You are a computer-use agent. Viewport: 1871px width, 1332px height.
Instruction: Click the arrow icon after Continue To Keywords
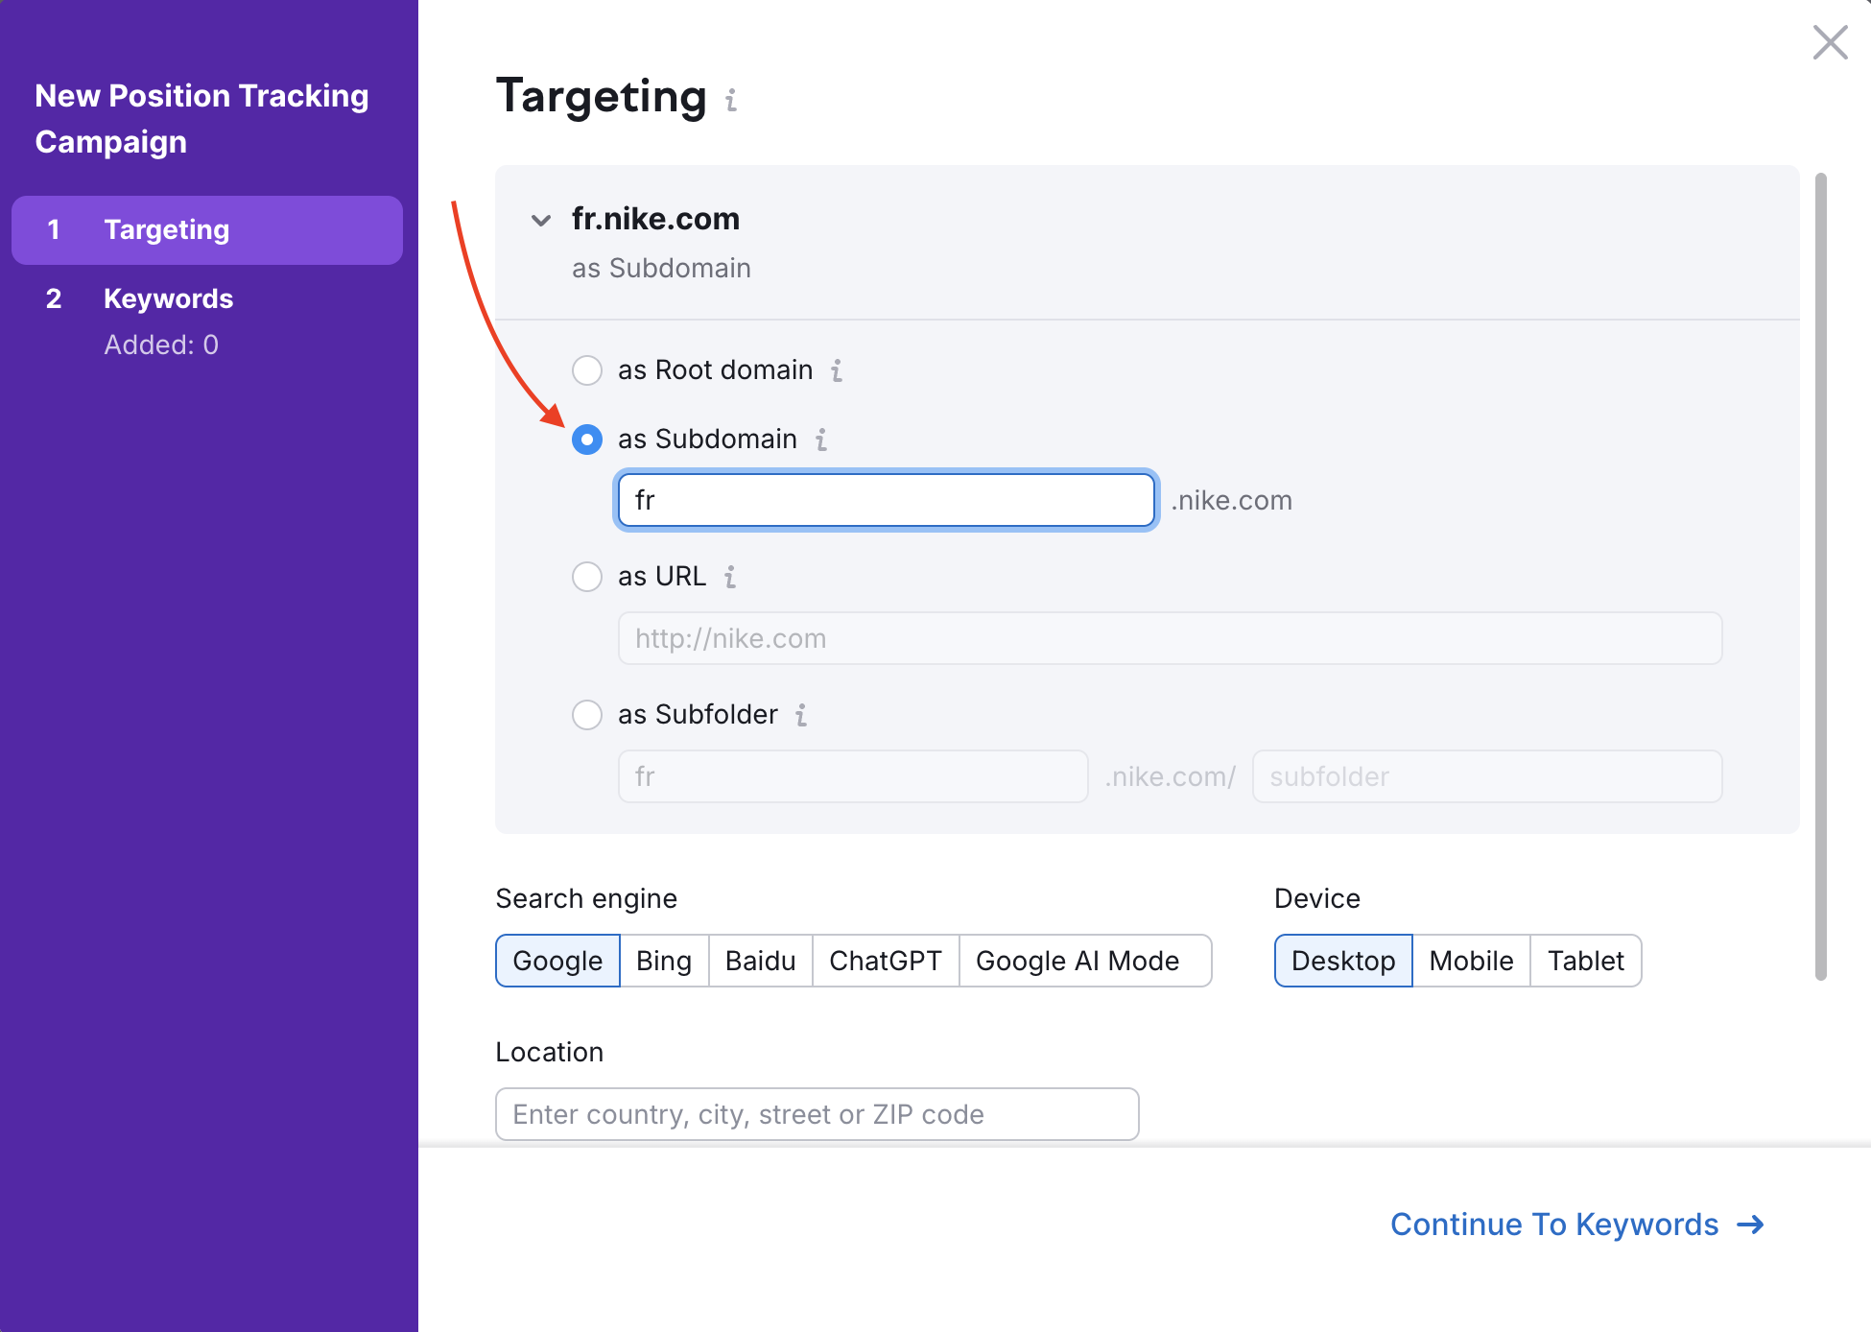click(x=1750, y=1225)
